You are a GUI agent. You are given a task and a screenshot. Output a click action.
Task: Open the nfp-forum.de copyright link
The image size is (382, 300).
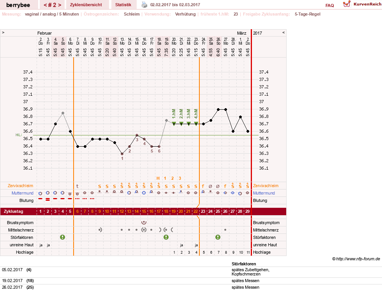point(356,259)
